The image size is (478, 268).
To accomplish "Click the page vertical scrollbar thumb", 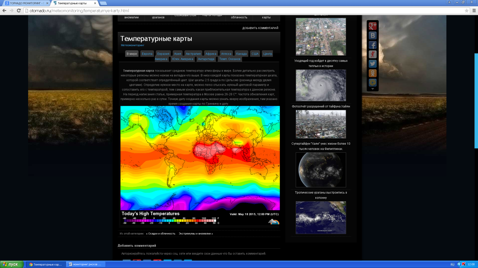I will coord(476,101).
